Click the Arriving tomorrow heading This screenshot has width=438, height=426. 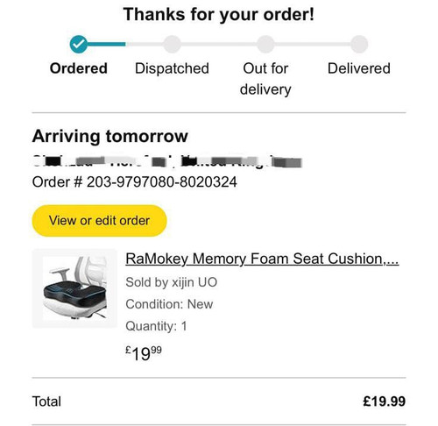coord(110,136)
